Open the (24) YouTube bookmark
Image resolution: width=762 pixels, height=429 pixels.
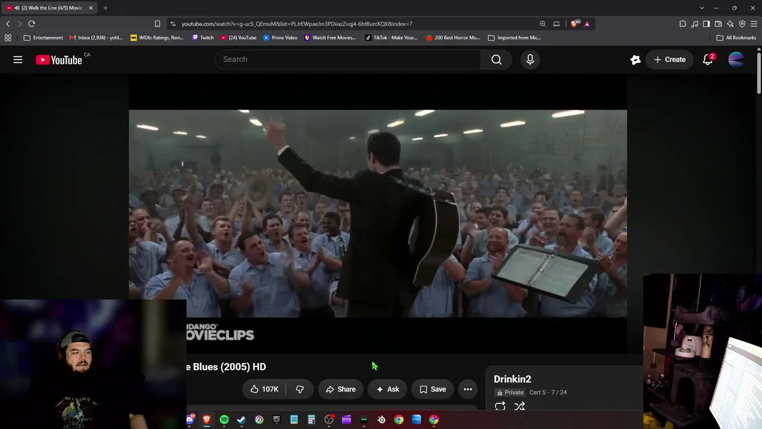(239, 38)
